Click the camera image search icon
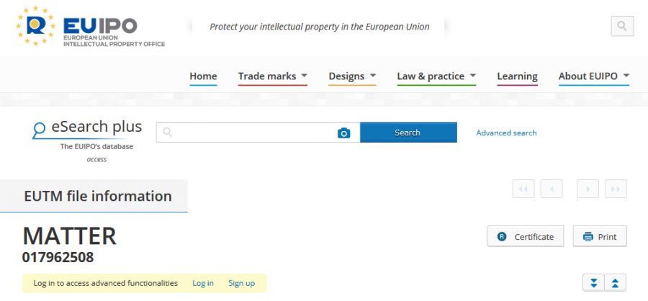 point(343,132)
